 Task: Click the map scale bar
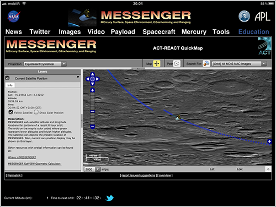pyautogui.click(x=97, y=158)
